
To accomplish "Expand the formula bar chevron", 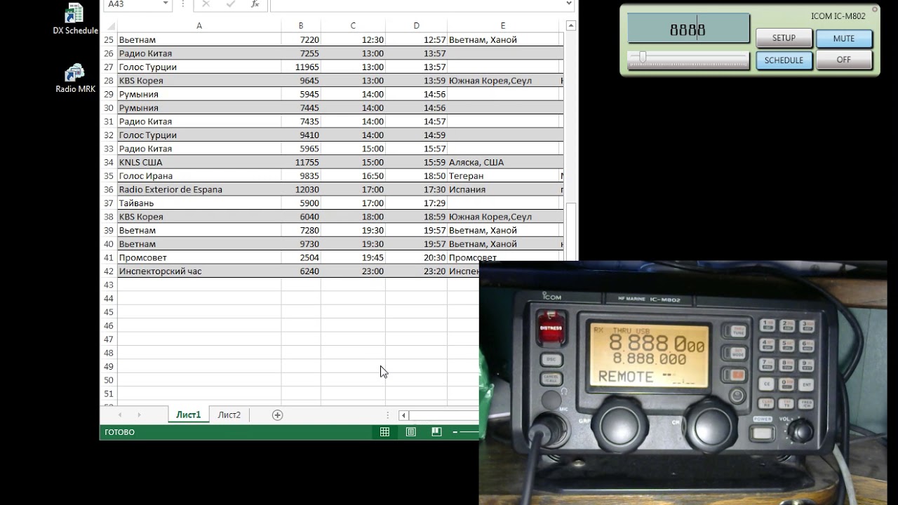I will tap(568, 4).
